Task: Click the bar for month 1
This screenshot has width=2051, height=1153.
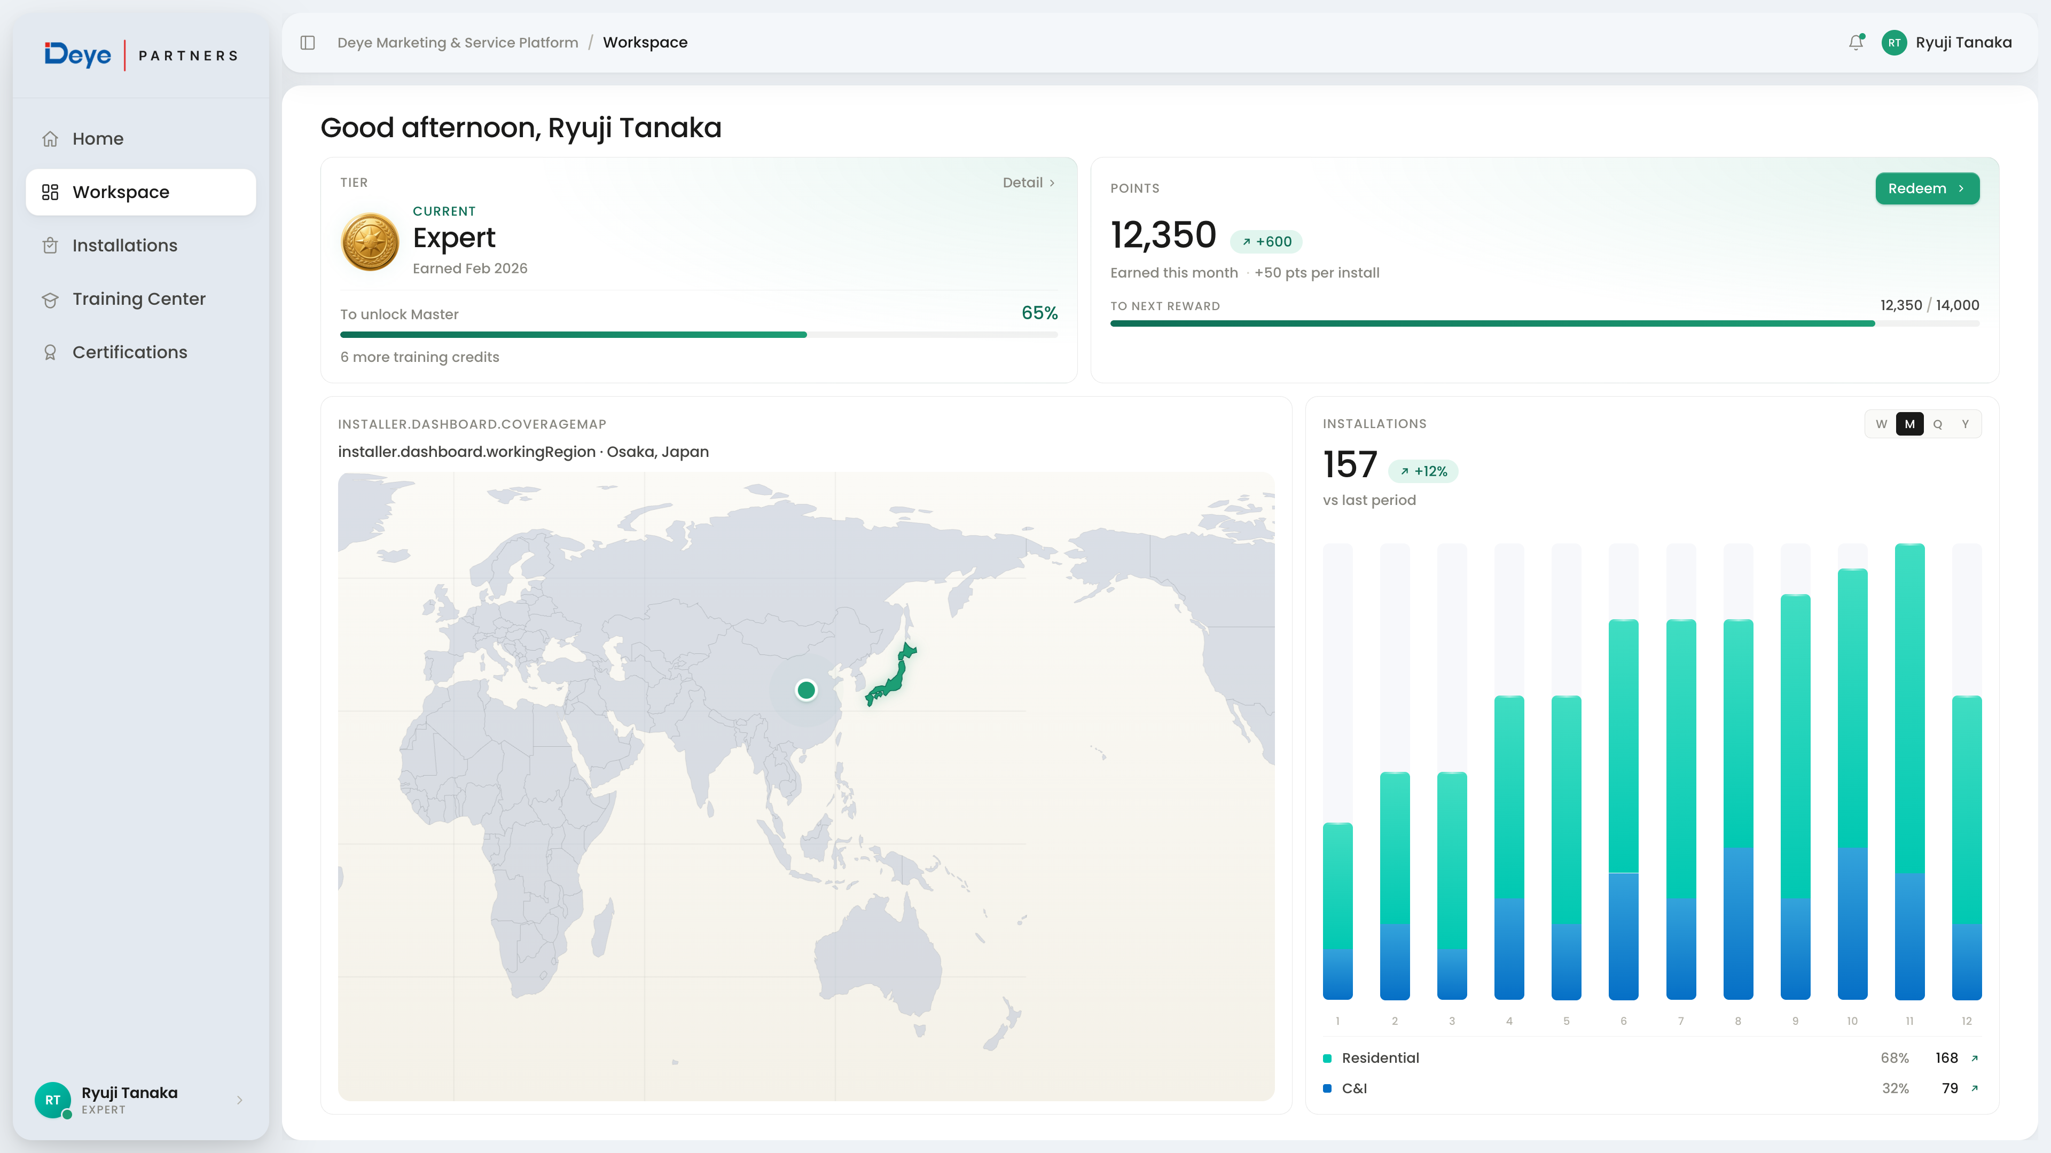Action: pos(1337,911)
